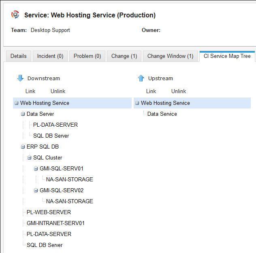Click the service gear icon in header
The image size is (256, 253).
coord(15,15)
